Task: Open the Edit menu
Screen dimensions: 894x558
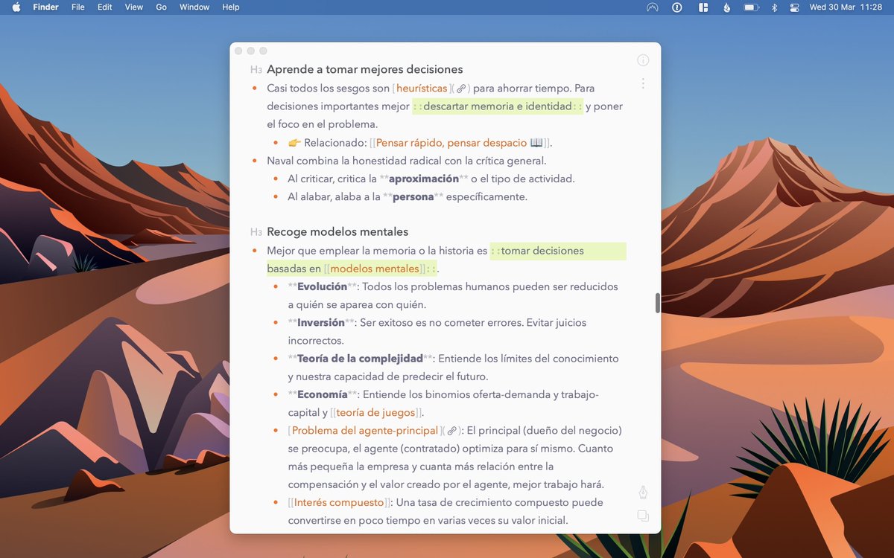Action: pos(105,7)
